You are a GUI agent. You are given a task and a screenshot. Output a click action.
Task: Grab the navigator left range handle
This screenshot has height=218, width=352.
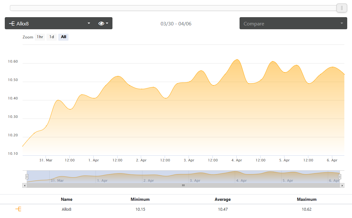pyautogui.click(x=27, y=177)
